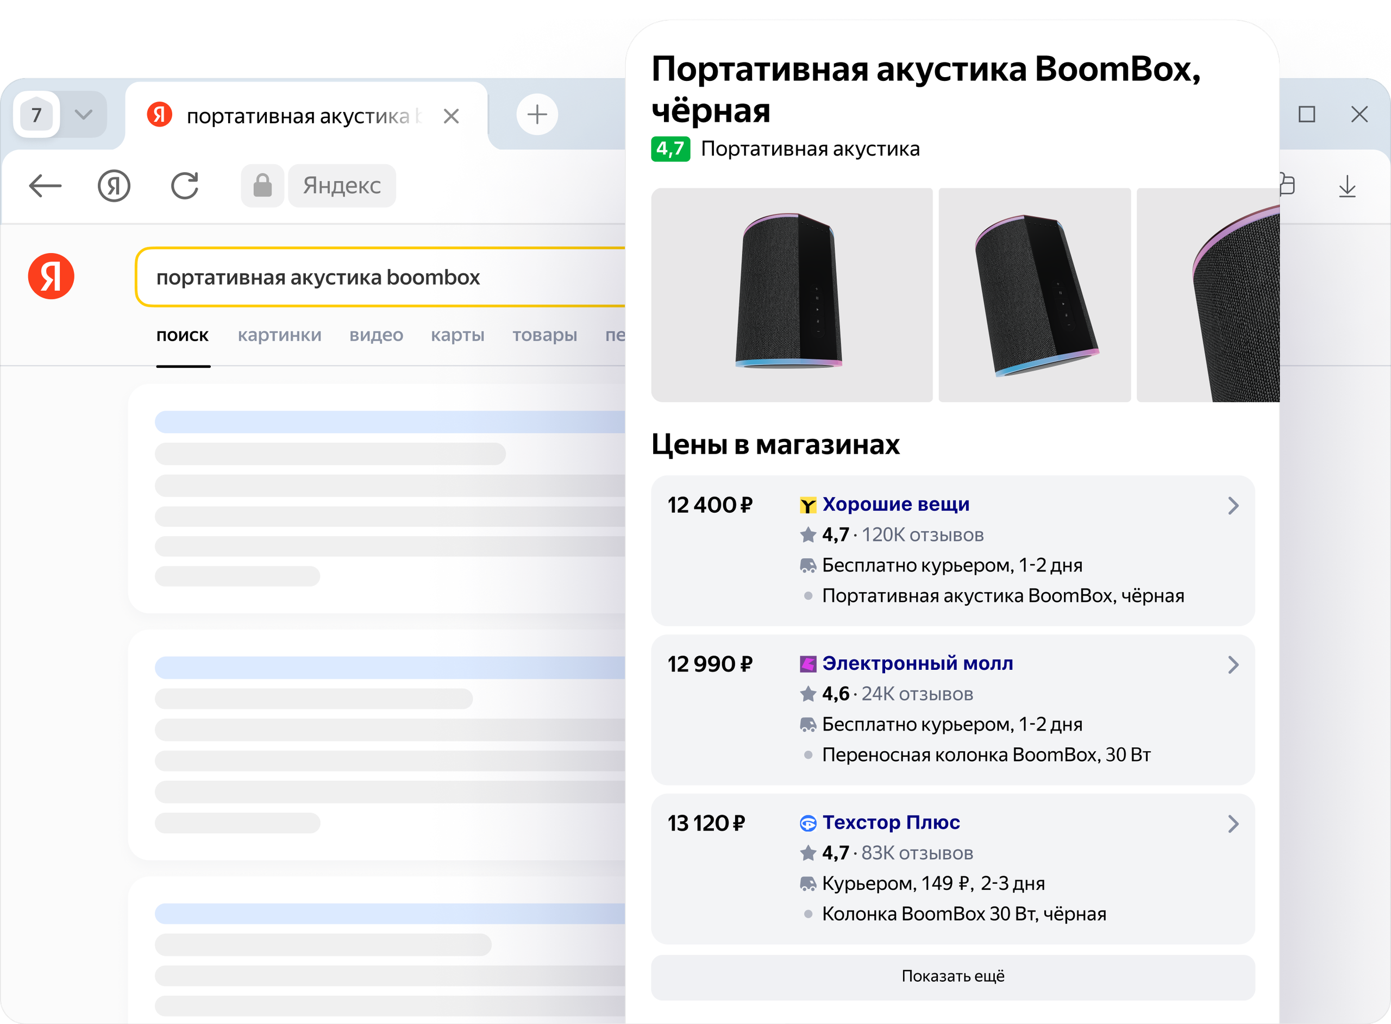Image resolution: width=1391 pixels, height=1024 pixels.
Task: Switch to the картинки search tab
Action: [x=280, y=335]
